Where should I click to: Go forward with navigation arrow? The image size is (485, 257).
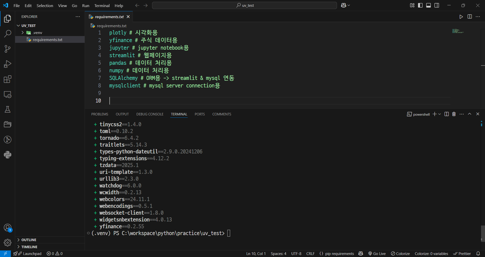click(x=145, y=6)
